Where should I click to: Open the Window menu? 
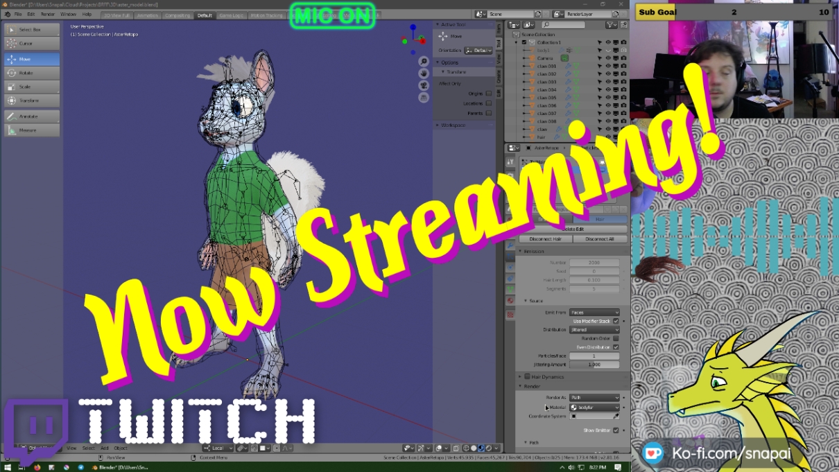(68, 14)
